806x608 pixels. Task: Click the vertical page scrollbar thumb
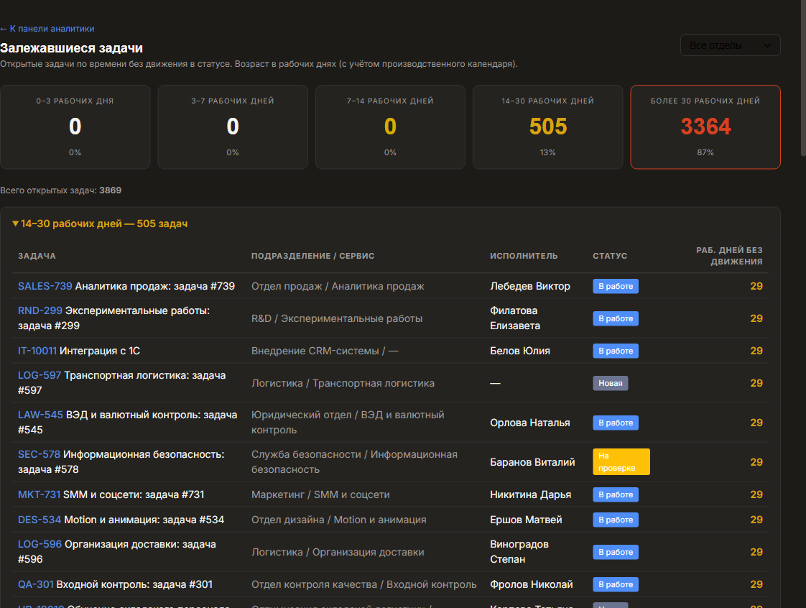803,77
